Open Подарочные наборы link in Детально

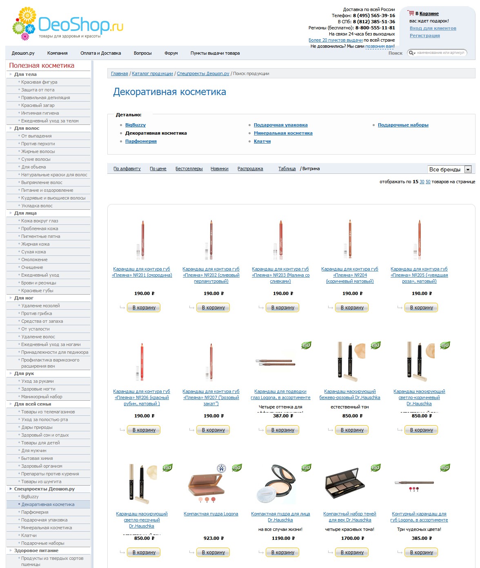pyautogui.click(x=403, y=125)
